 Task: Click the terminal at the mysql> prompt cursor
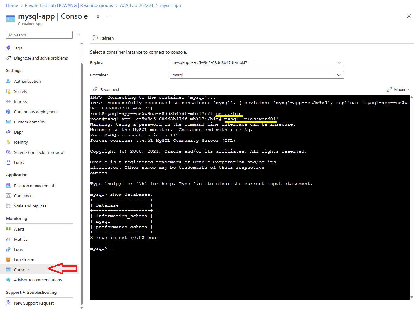112,248
